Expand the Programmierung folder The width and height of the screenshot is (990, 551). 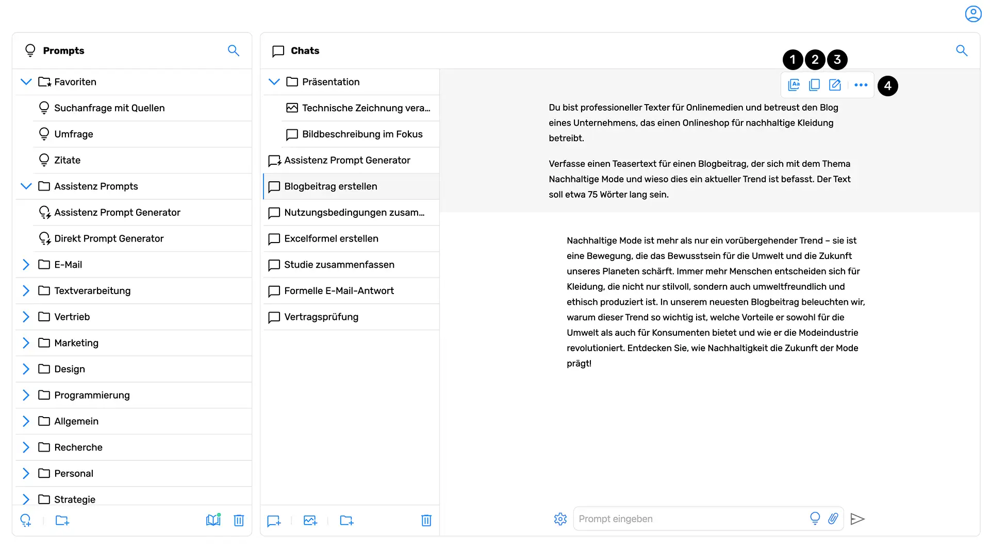26,395
